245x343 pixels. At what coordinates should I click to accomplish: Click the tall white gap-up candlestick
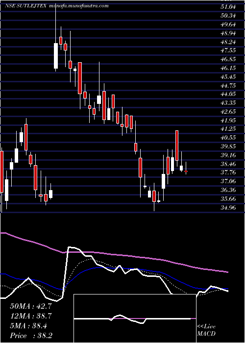pos(56,56)
